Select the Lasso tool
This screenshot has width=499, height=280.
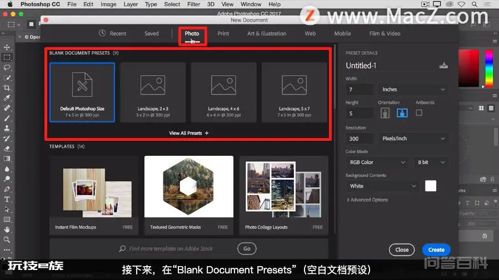click(x=7, y=68)
